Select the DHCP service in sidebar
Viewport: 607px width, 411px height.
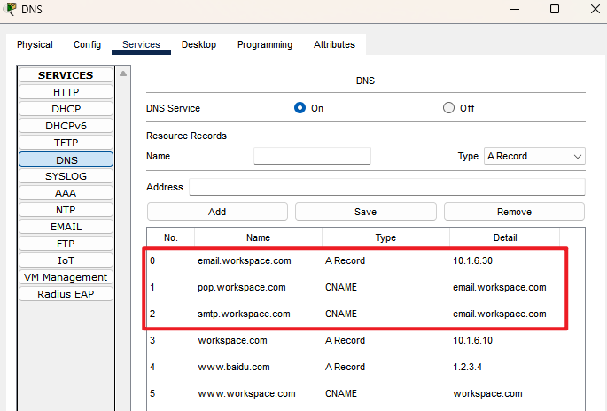[x=66, y=109]
